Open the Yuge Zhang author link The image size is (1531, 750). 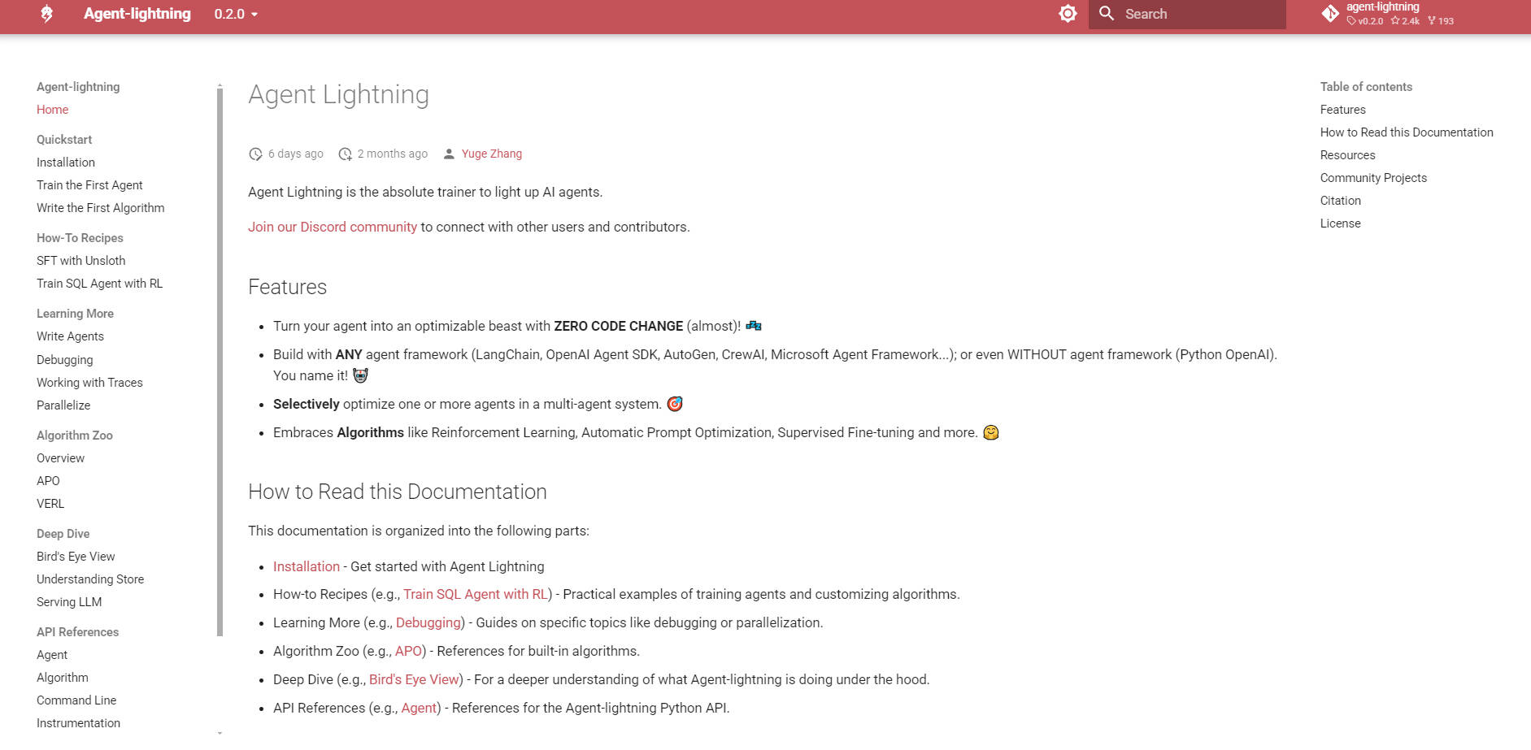[491, 154]
